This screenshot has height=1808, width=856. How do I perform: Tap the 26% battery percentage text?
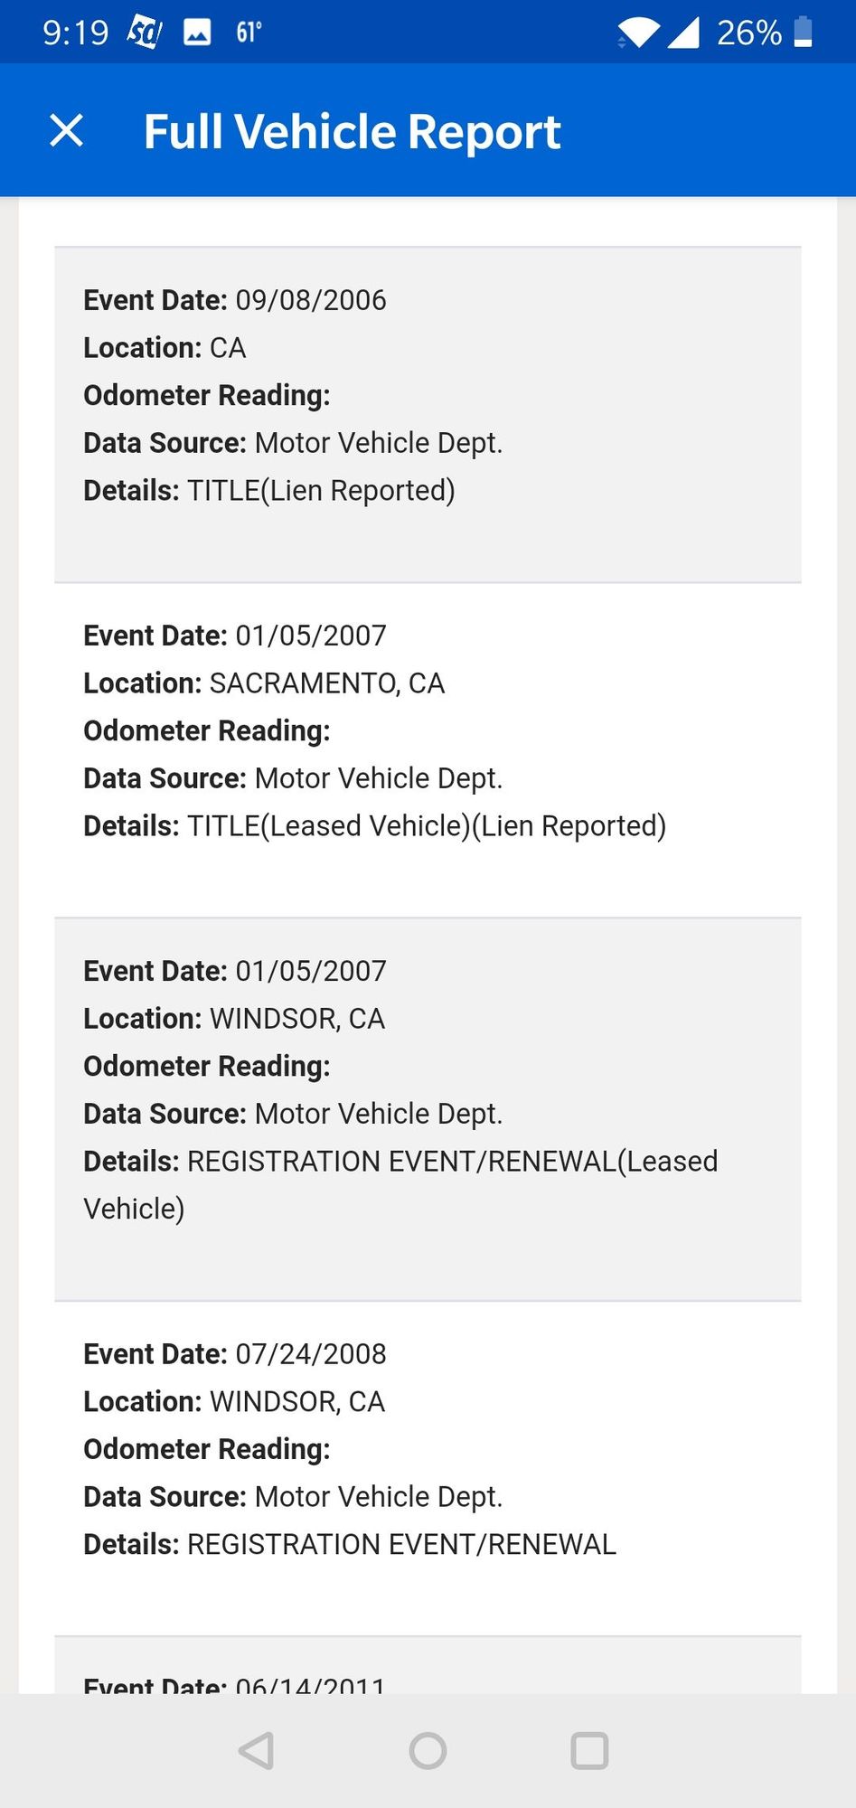click(748, 33)
